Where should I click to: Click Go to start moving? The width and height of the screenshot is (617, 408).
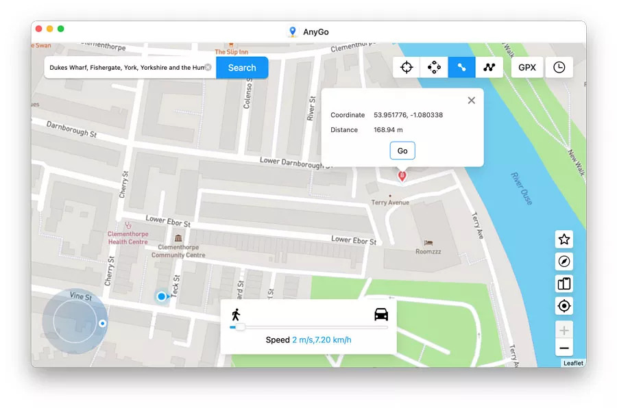pyautogui.click(x=402, y=151)
